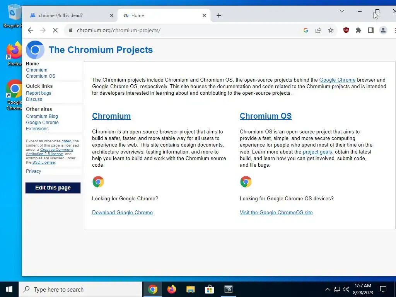Open Report bugs quick link
The image size is (396, 297).
click(x=38, y=93)
